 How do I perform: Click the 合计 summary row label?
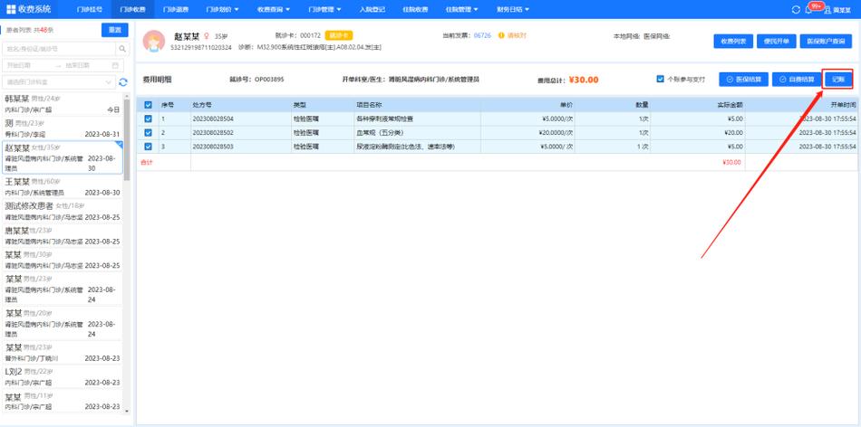coord(147,162)
